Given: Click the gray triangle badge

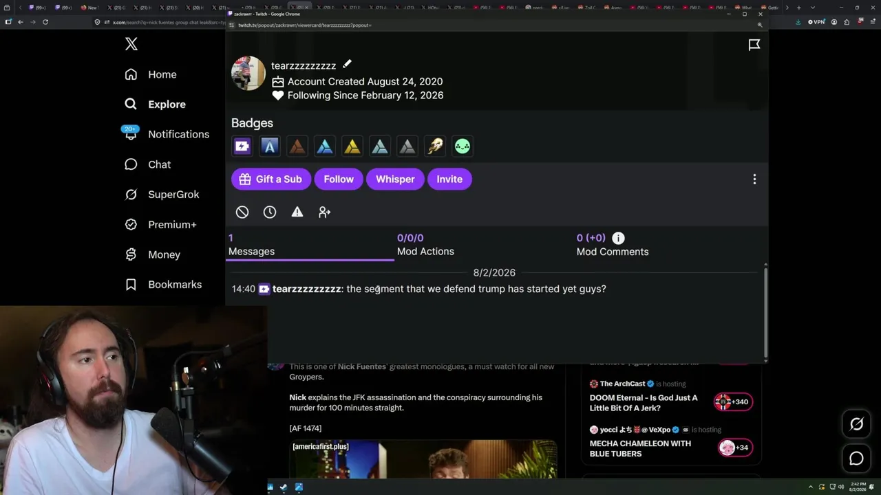Looking at the screenshot, I should pos(407,146).
